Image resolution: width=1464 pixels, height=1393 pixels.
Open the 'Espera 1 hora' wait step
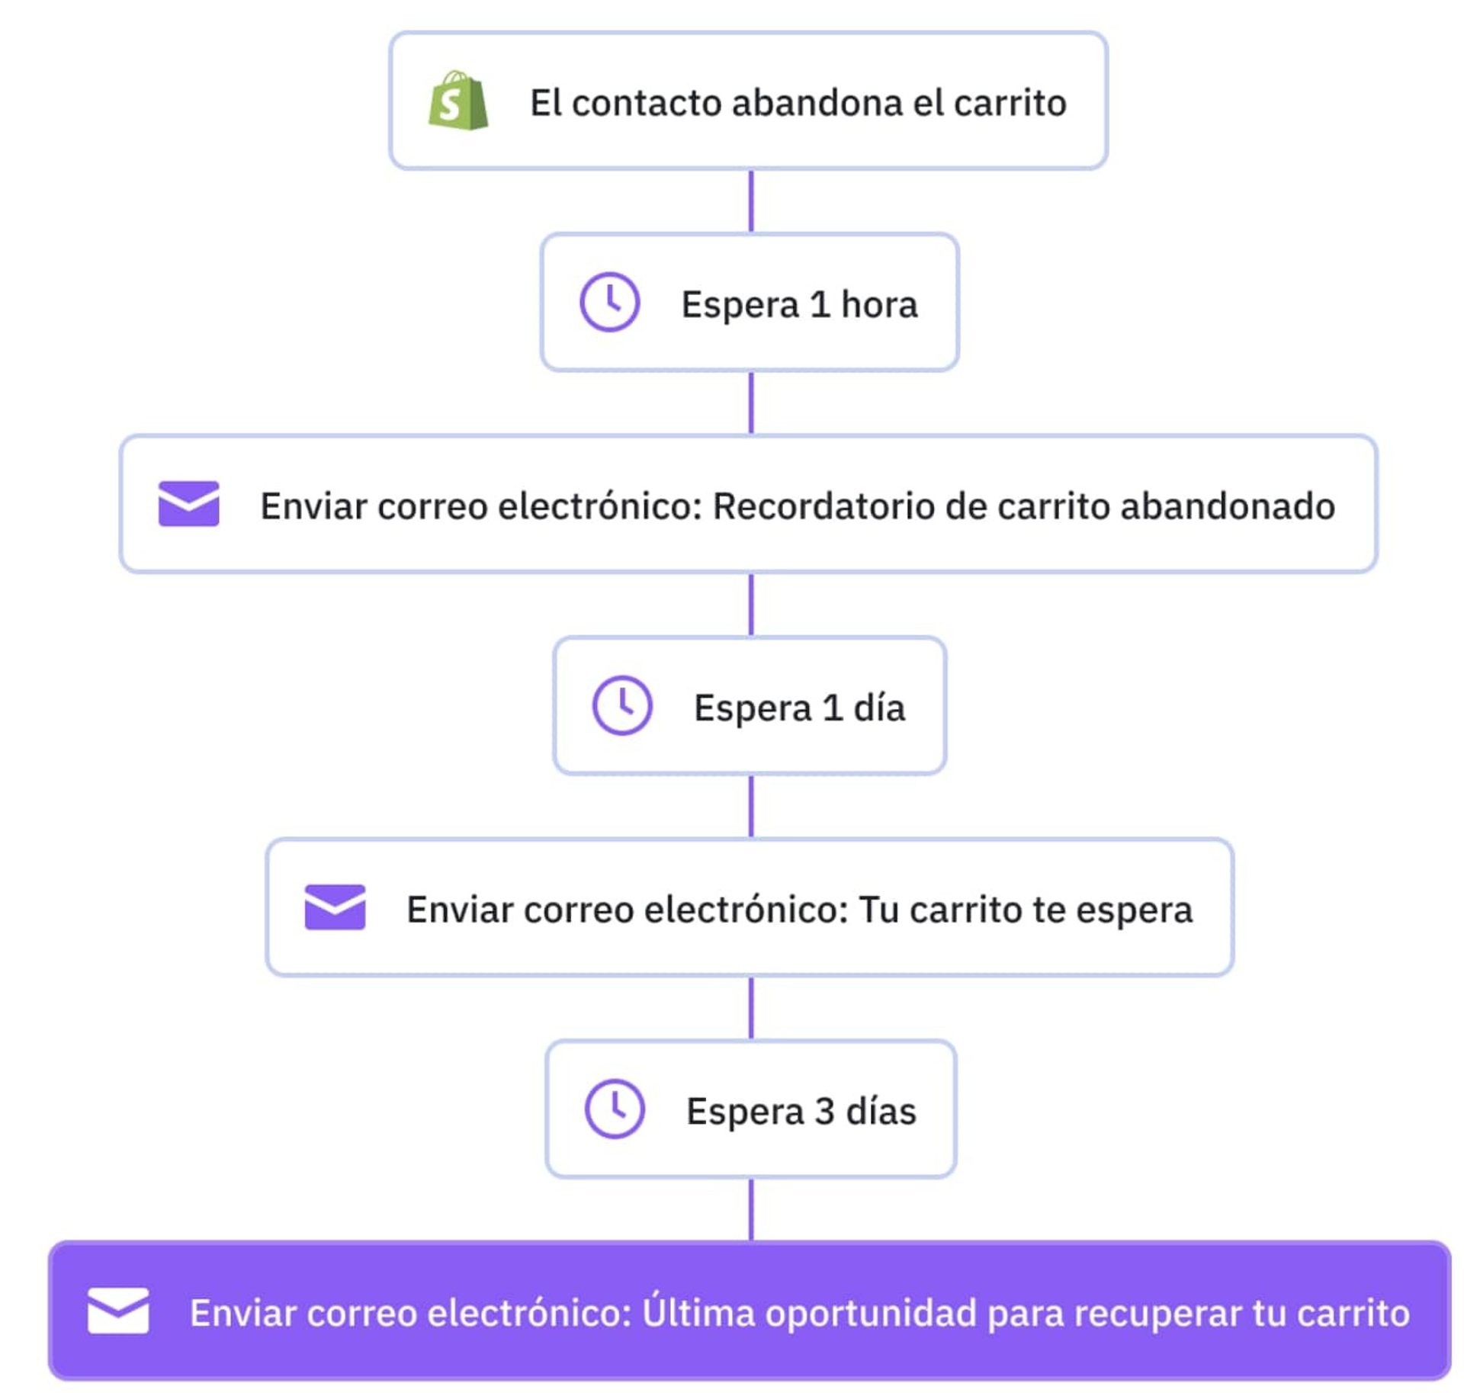point(798,304)
